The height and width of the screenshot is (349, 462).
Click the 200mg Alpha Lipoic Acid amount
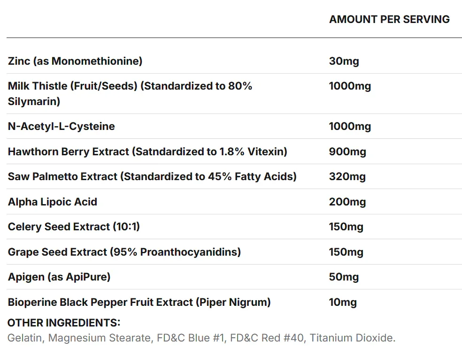347,202
